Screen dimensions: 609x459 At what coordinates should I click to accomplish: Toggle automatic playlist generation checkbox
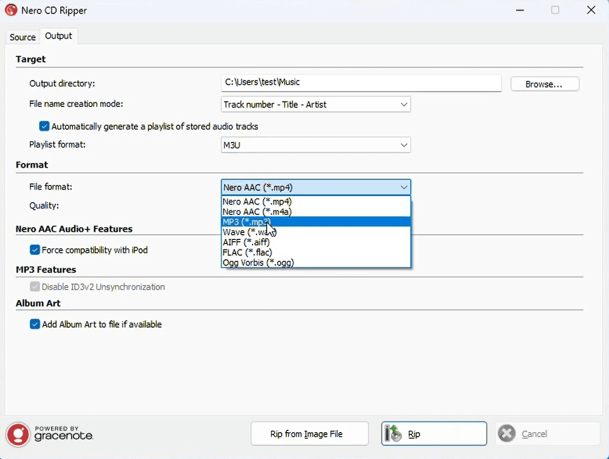pyautogui.click(x=44, y=126)
